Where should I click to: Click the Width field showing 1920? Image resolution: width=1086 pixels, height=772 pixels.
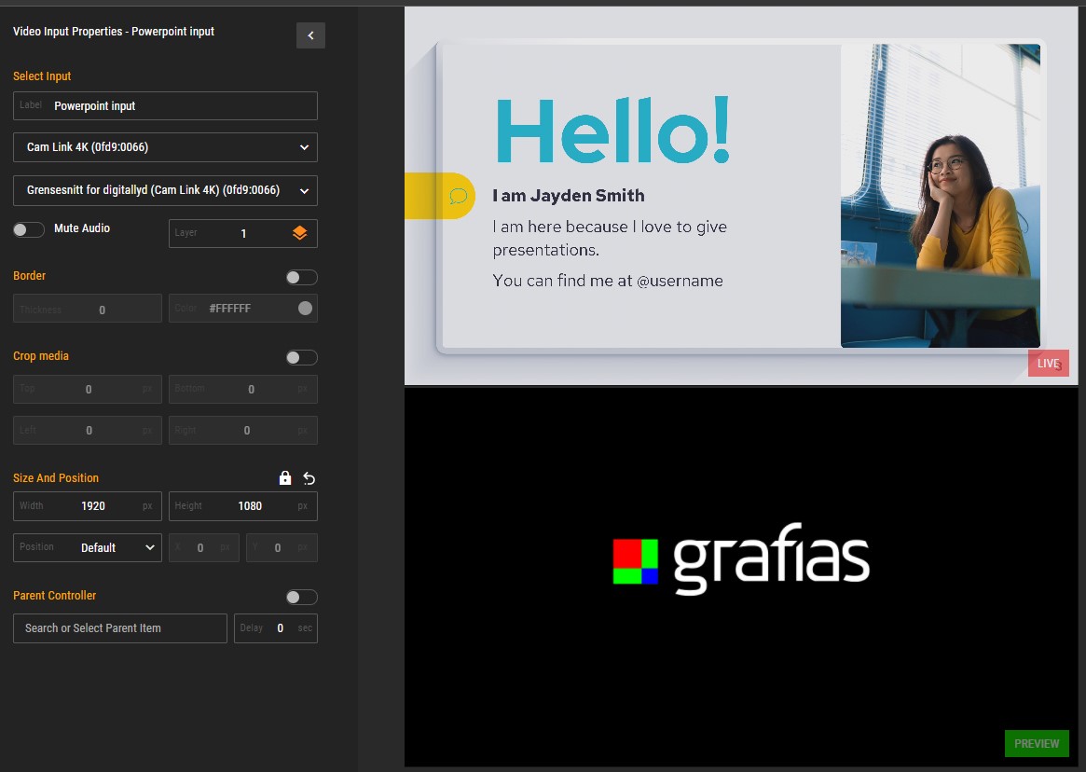pos(93,506)
